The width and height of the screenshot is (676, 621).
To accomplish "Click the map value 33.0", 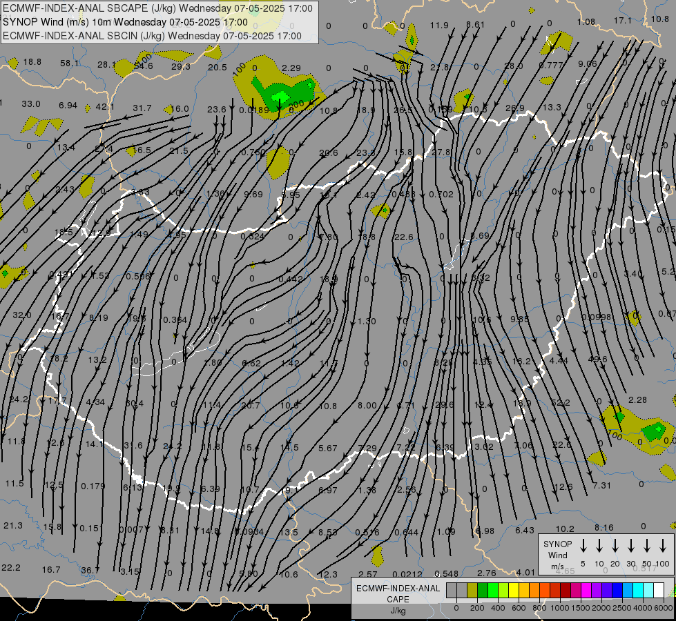I will pos(31,104).
